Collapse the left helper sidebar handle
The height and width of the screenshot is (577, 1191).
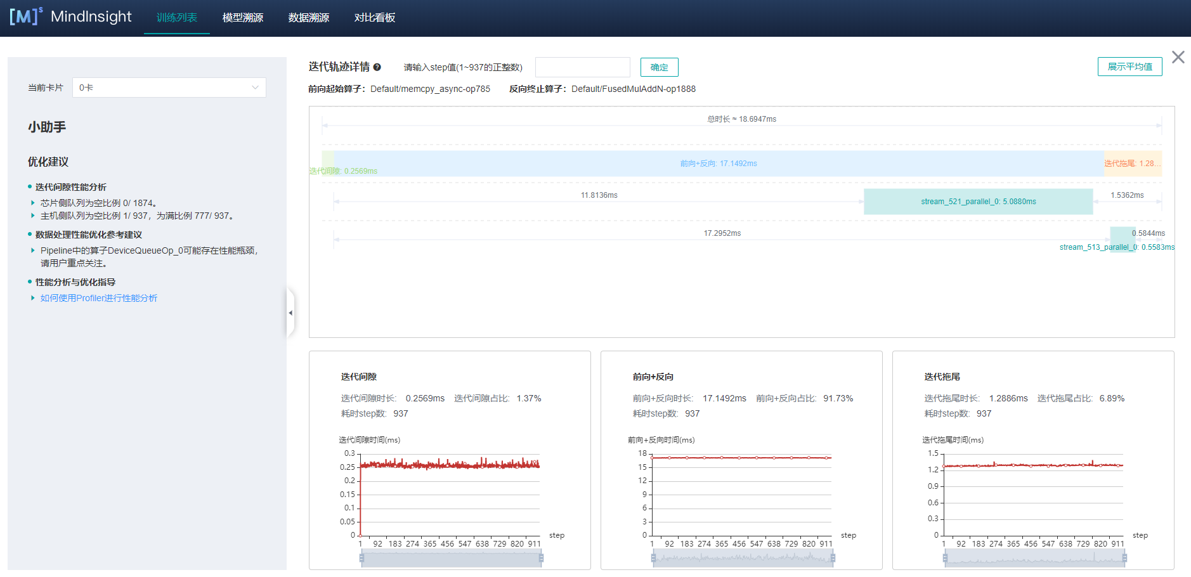click(290, 313)
